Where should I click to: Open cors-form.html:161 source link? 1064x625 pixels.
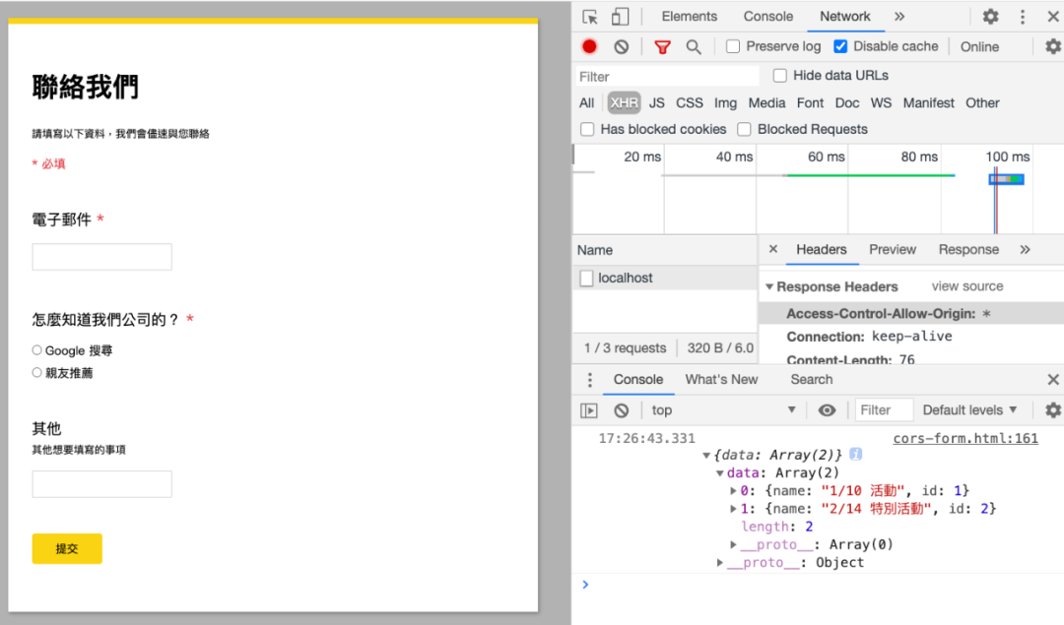965,439
